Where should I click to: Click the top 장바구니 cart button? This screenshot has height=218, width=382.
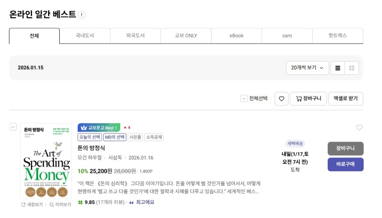pyautogui.click(x=308, y=99)
